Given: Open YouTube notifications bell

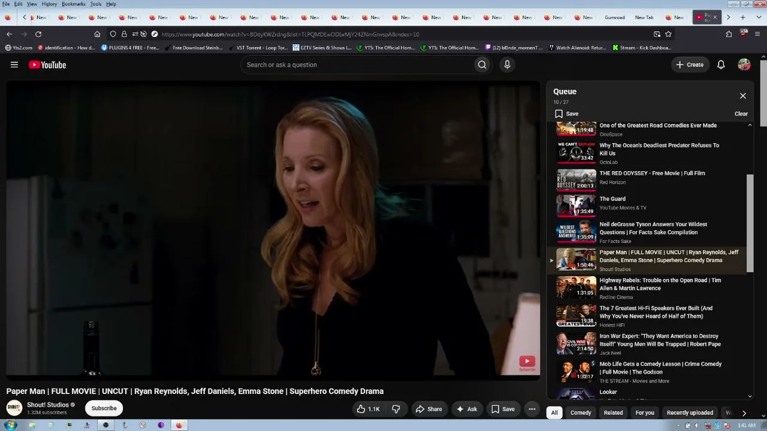Looking at the screenshot, I should click(721, 65).
